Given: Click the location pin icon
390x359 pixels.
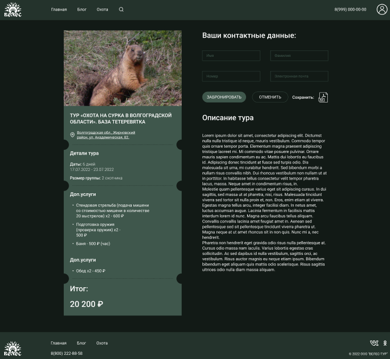Looking at the screenshot, I should (x=72, y=135).
